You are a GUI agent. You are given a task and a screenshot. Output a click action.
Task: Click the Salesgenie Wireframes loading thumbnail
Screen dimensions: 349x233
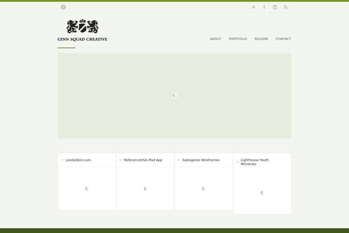tap(204, 189)
